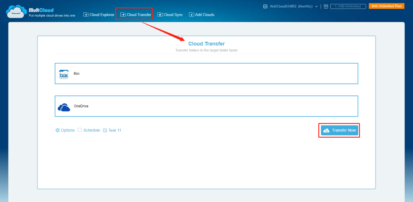Click the Box logo icon
Image resolution: width=413 pixels, height=202 pixels.
(x=64, y=74)
